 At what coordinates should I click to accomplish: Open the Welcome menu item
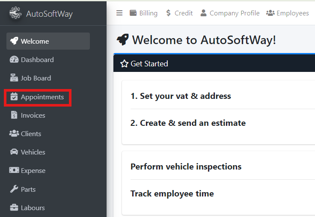coord(48,41)
